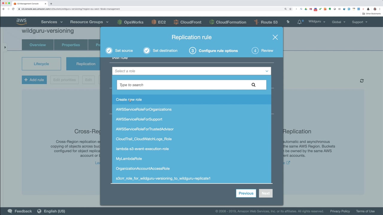Refresh the replication rules list
383x215 pixels.
pos(362,81)
